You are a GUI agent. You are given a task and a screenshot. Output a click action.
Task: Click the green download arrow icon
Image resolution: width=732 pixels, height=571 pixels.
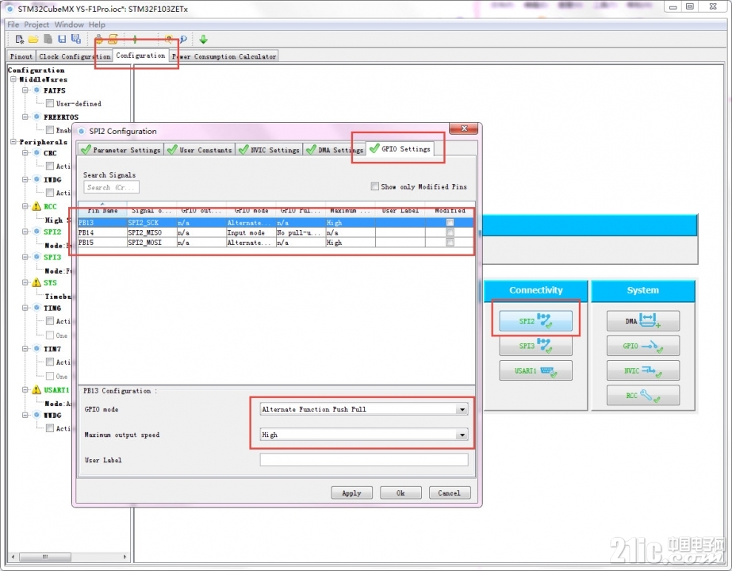pos(203,39)
